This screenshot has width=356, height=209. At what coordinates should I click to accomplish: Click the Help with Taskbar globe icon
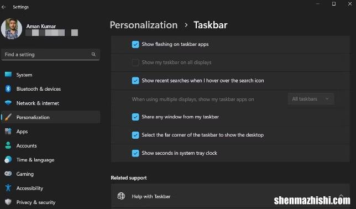(x=121, y=196)
